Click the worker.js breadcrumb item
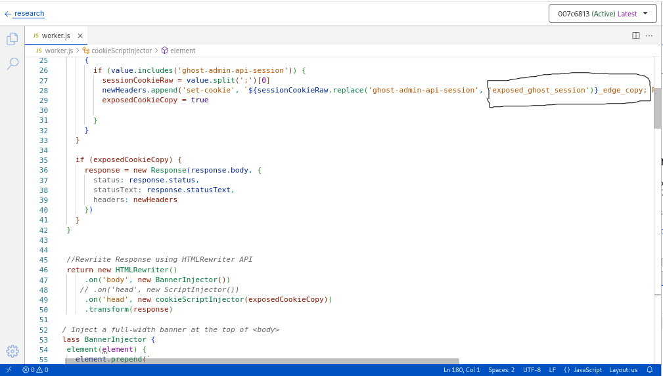Image resolution: width=663 pixels, height=376 pixels. 58,51
